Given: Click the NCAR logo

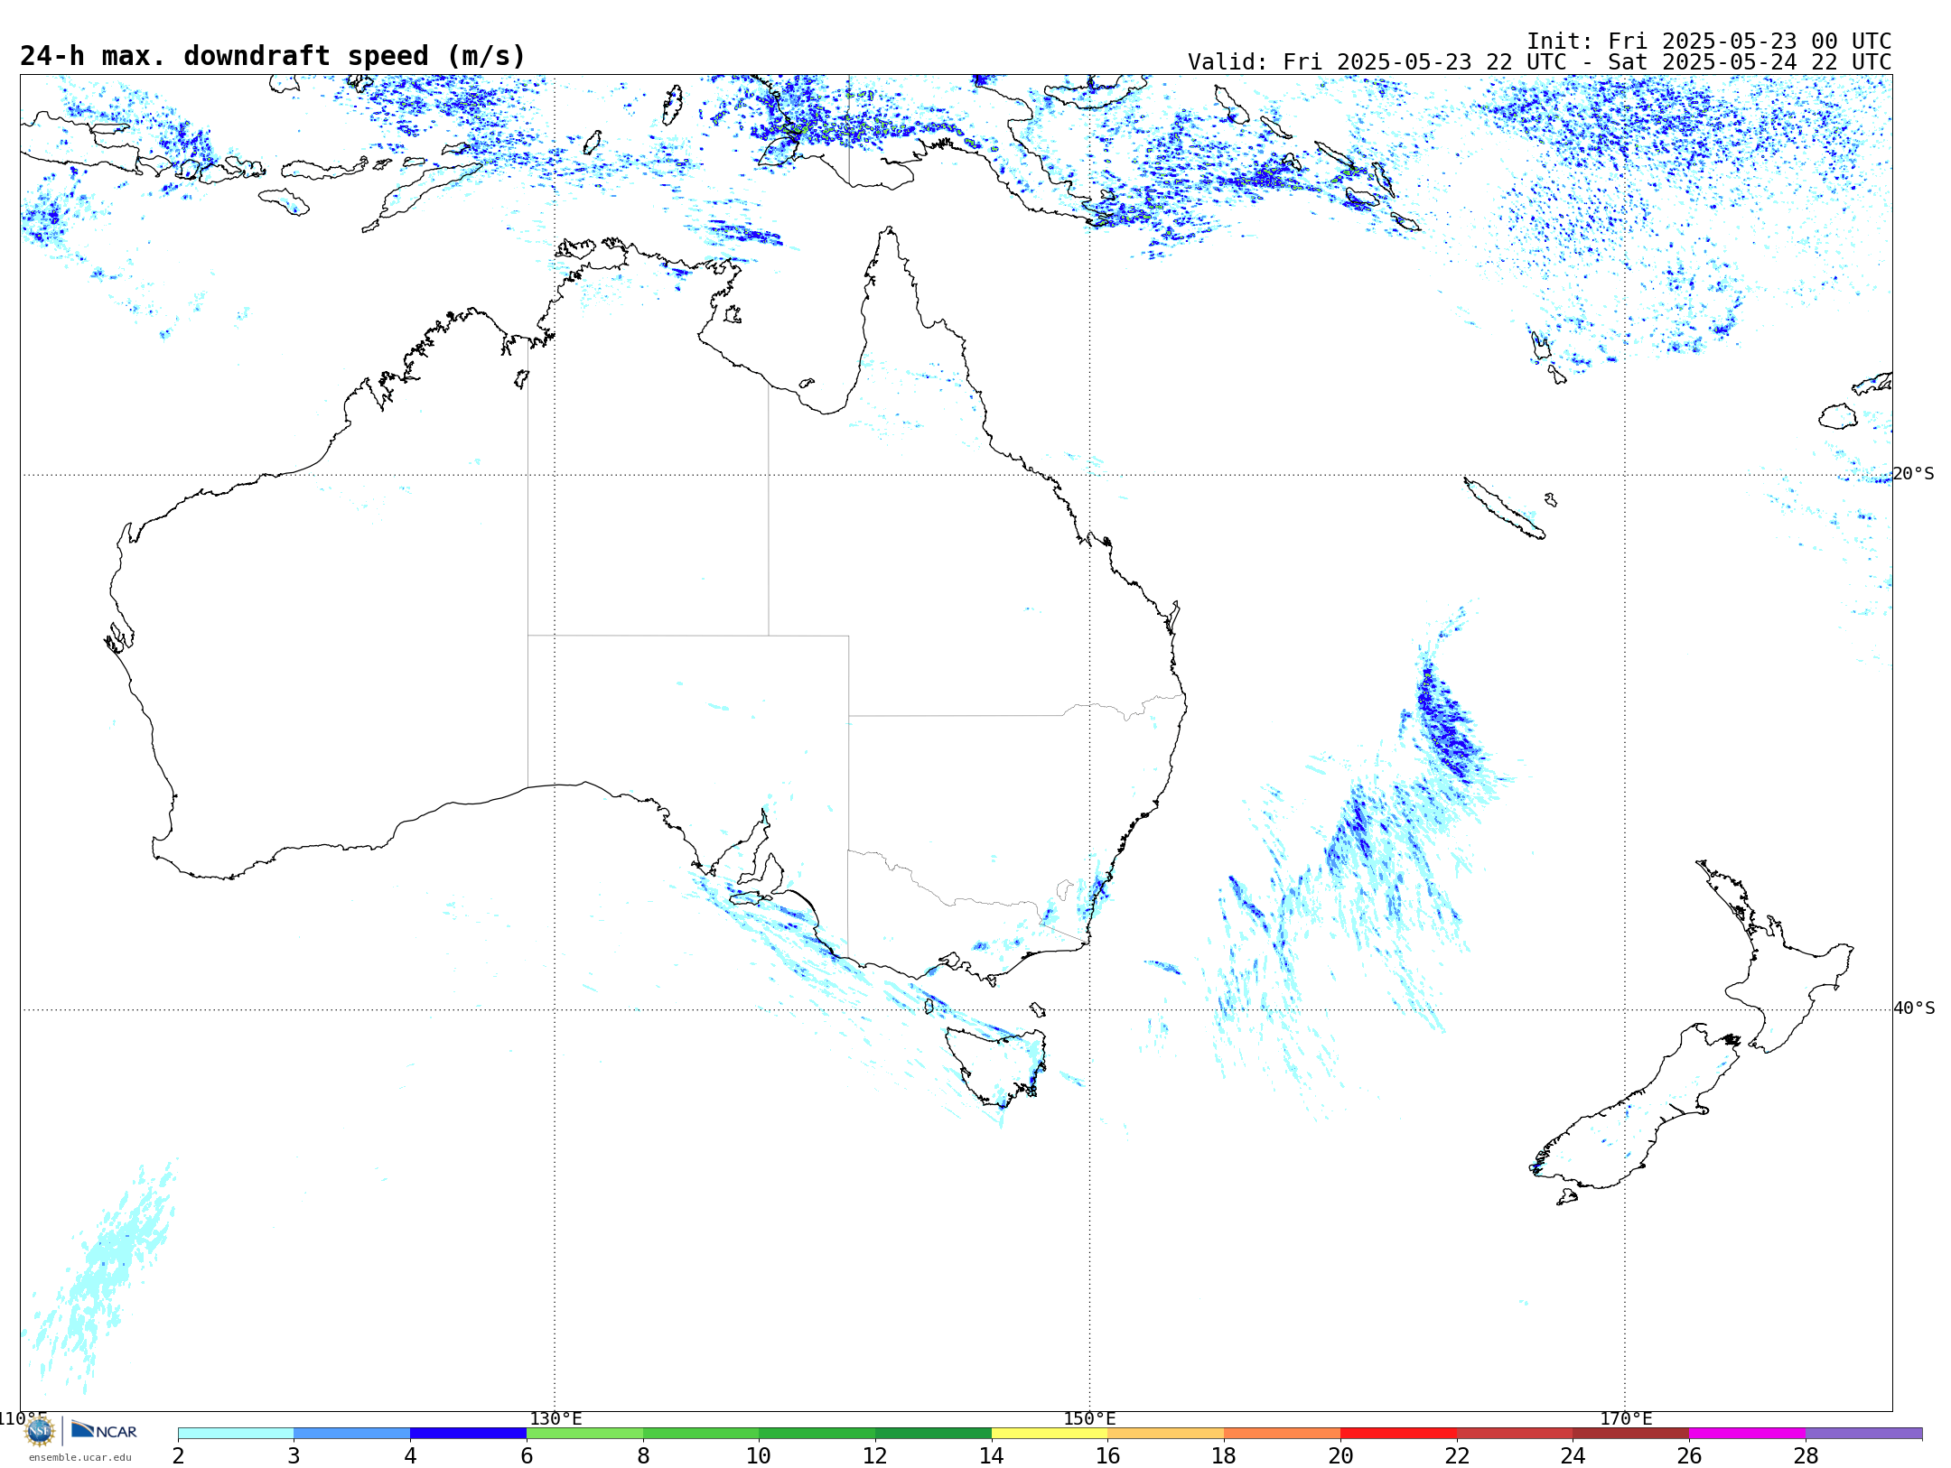Looking at the screenshot, I should [104, 1430].
